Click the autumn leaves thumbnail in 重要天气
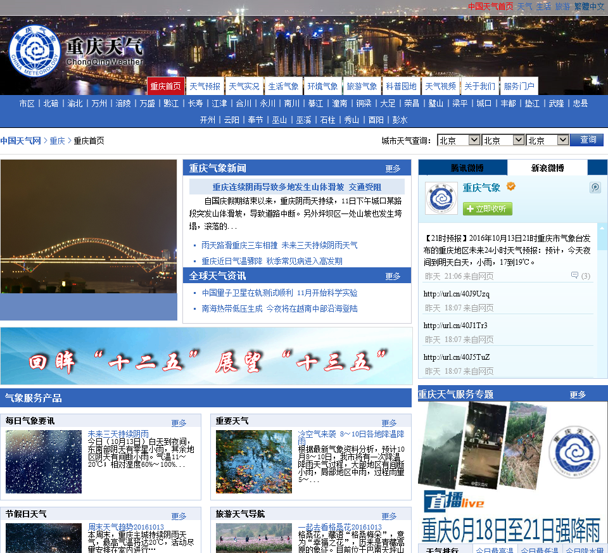The width and height of the screenshot is (608, 553). tap(253, 462)
